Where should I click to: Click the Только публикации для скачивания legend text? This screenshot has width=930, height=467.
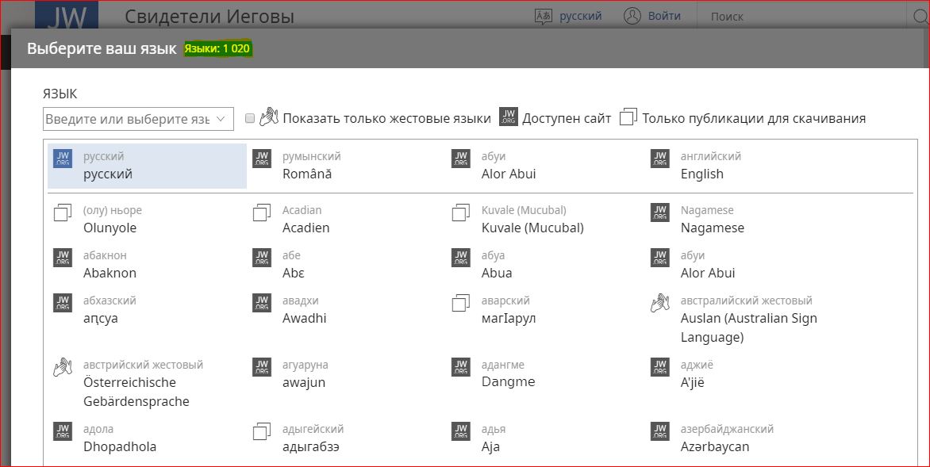point(754,118)
